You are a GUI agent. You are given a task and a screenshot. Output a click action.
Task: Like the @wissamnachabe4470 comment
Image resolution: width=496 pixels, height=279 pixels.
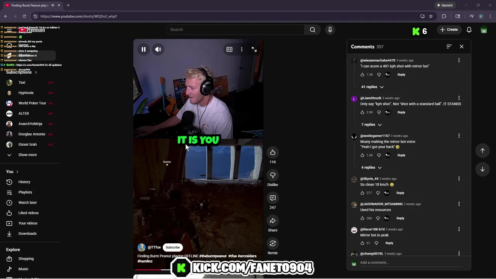point(363,74)
